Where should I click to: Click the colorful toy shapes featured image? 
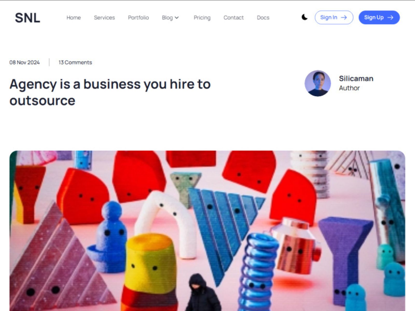click(207, 231)
